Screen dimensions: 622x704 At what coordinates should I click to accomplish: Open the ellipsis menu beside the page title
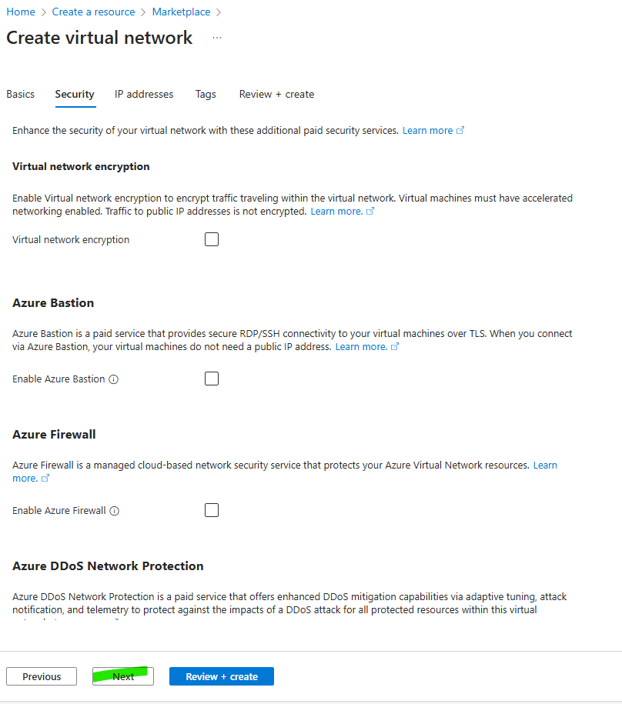point(217,38)
